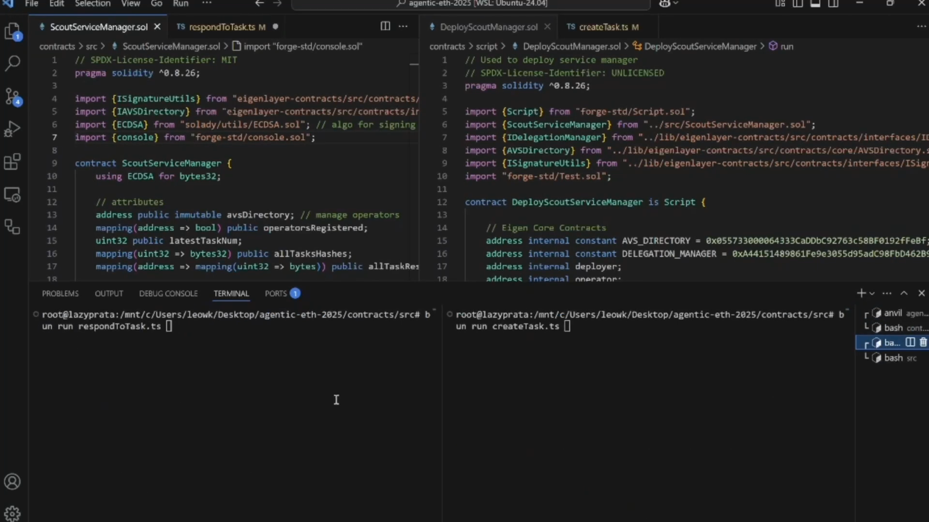The height and width of the screenshot is (522, 929).
Task: Open more actions for left editor group
Action: [x=403, y=26]
